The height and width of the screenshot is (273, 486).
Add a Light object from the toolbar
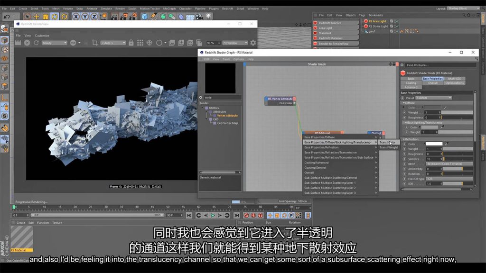pyautogui.click(x=209, y=17)
